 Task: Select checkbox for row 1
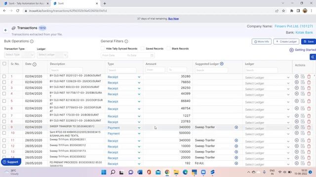point(4,77)
